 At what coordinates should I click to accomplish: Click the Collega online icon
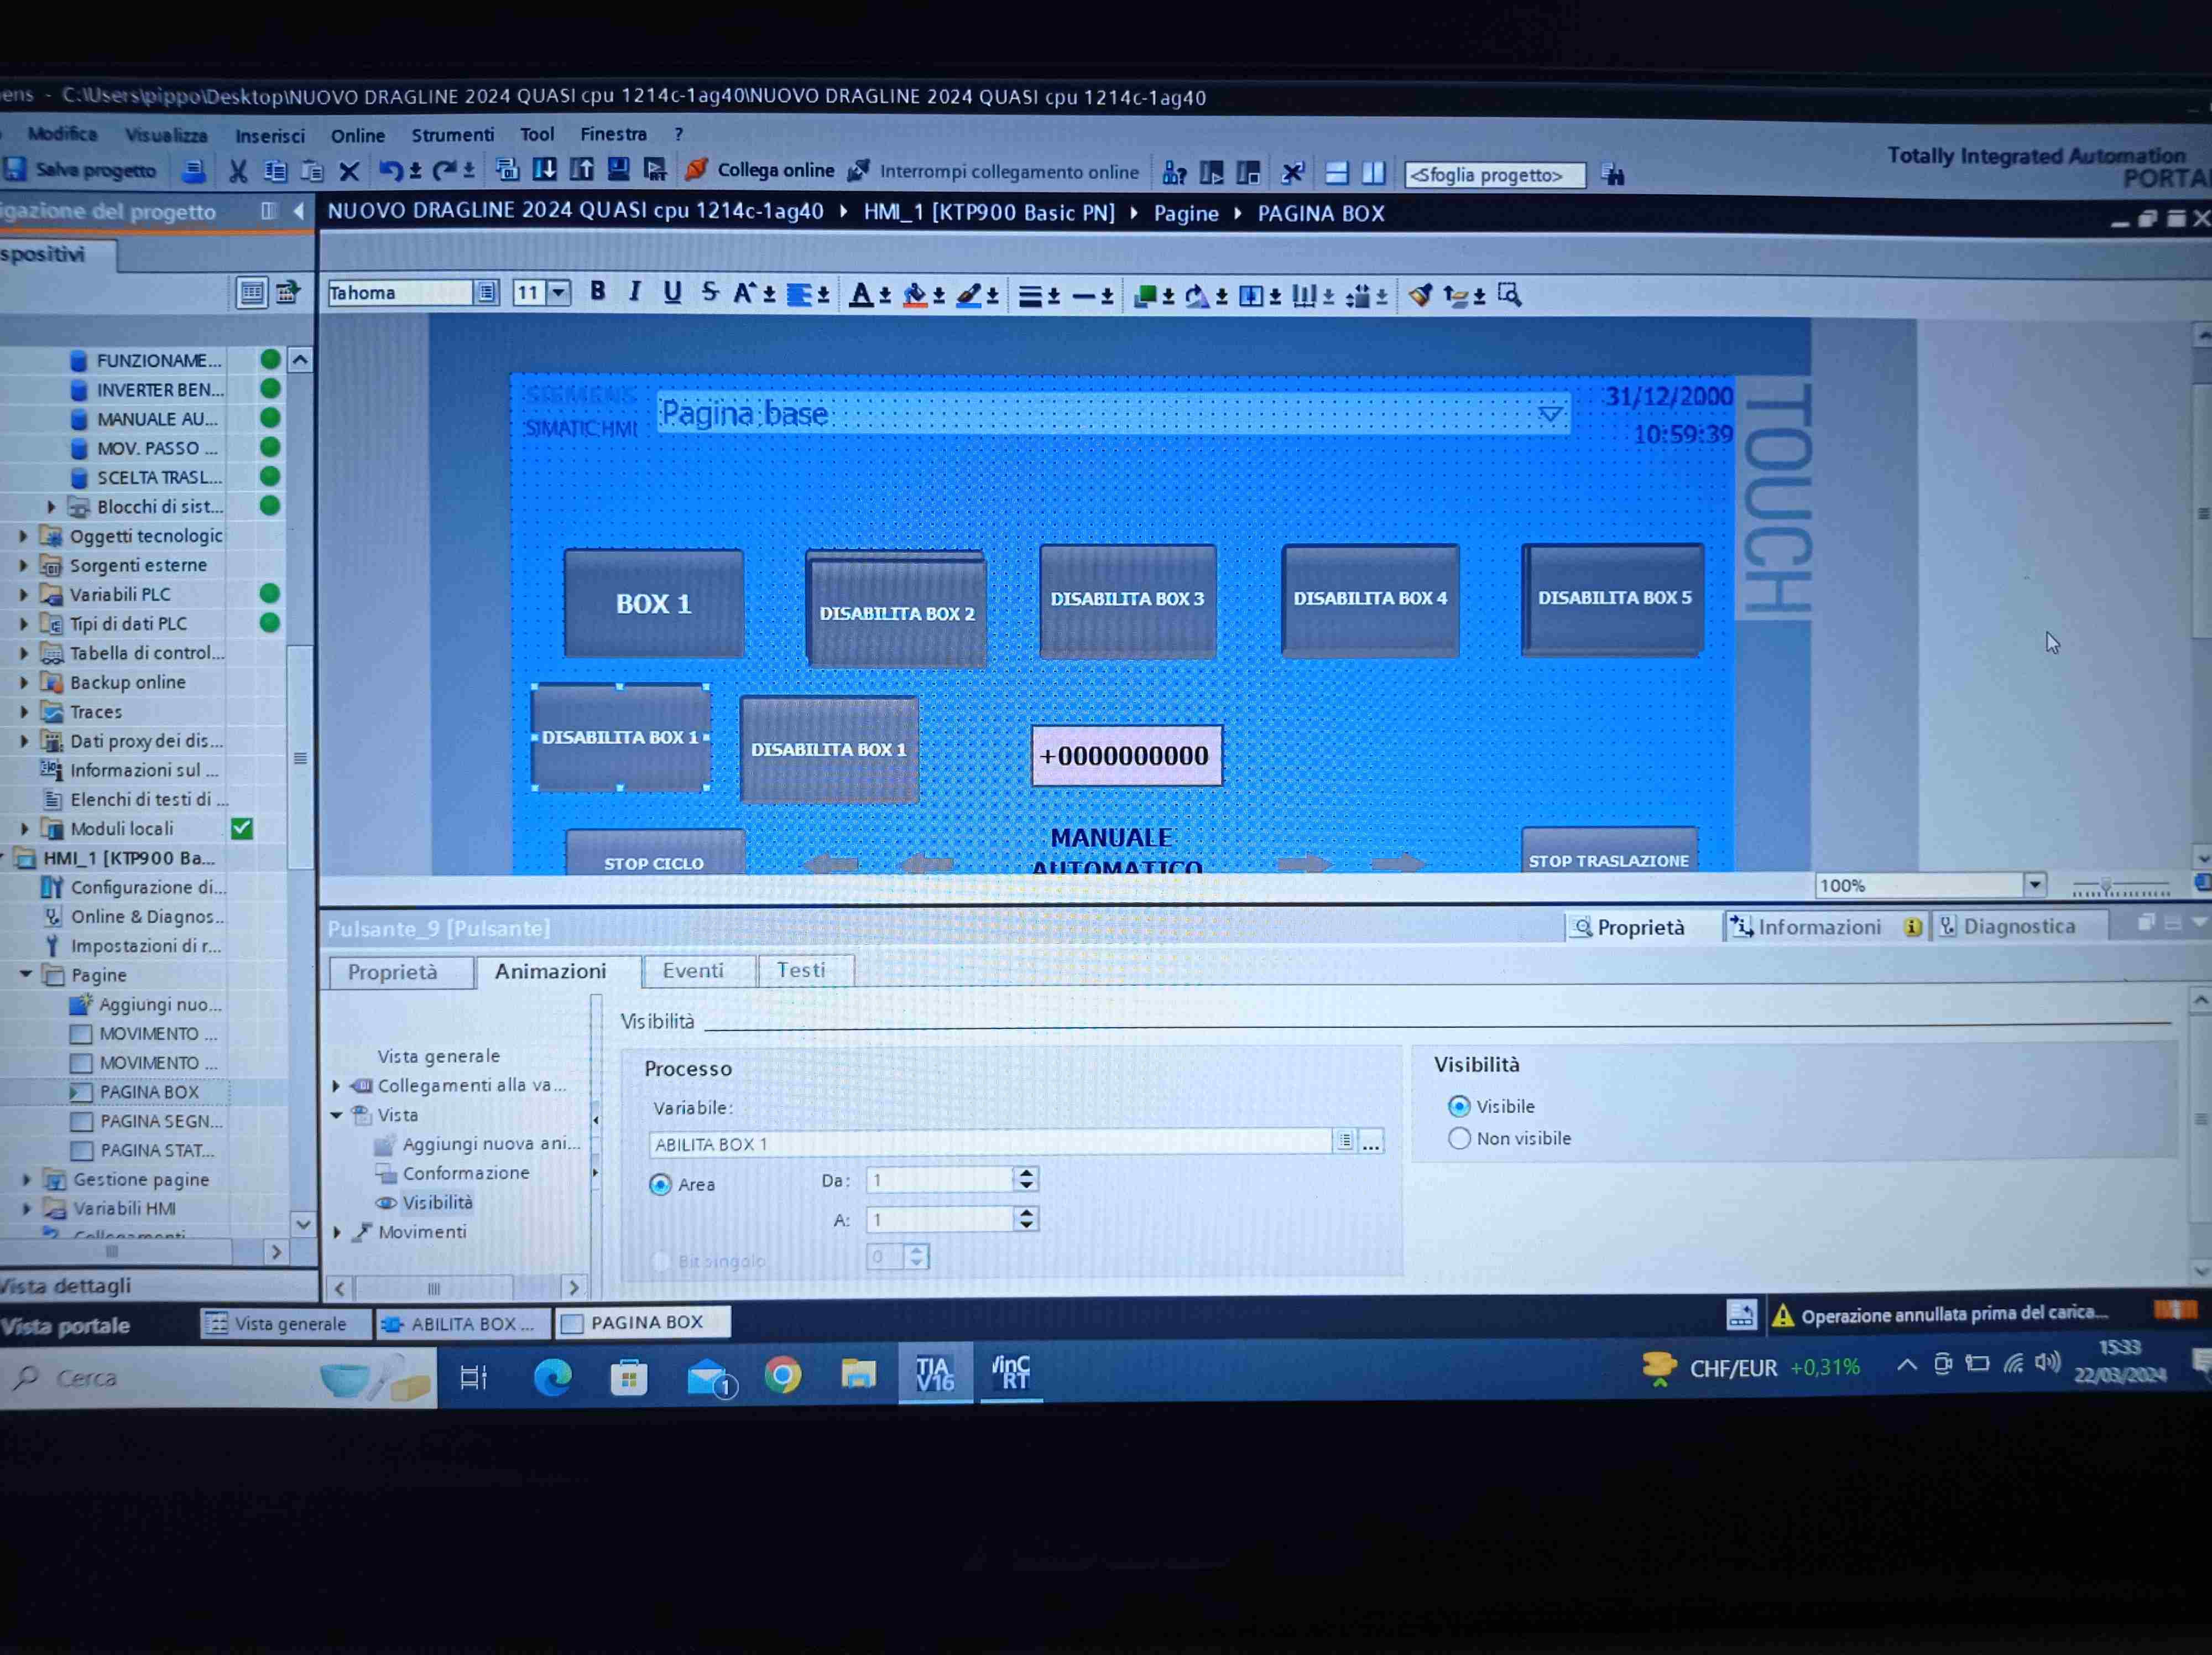pos(696,169)
